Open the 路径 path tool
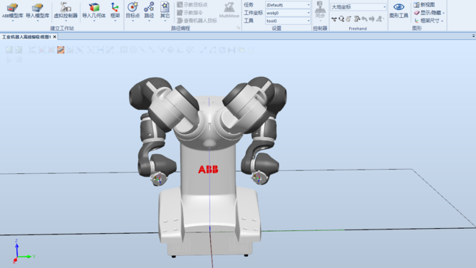This screenshot has width=476, height=268. point(149,11)
